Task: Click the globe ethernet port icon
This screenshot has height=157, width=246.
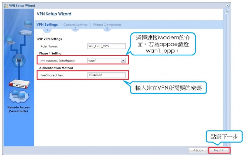Action: click(x=19, y=61)
